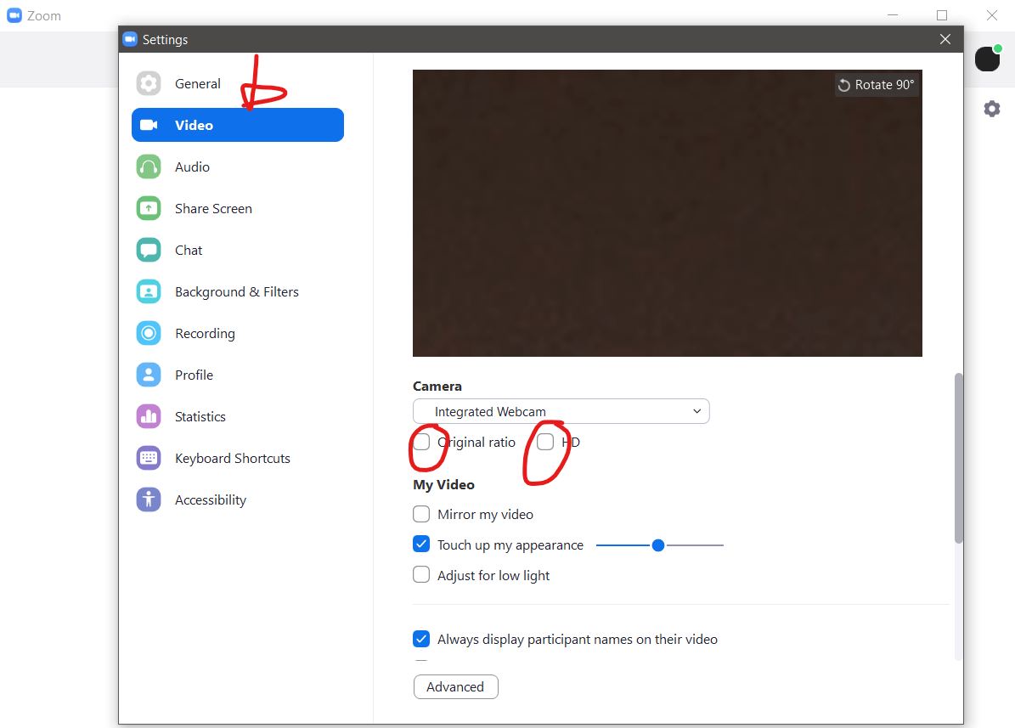The height and width of the screenshot is (728, 1015).
Task: View the Statistics tab
Action: tap(238, 416)
